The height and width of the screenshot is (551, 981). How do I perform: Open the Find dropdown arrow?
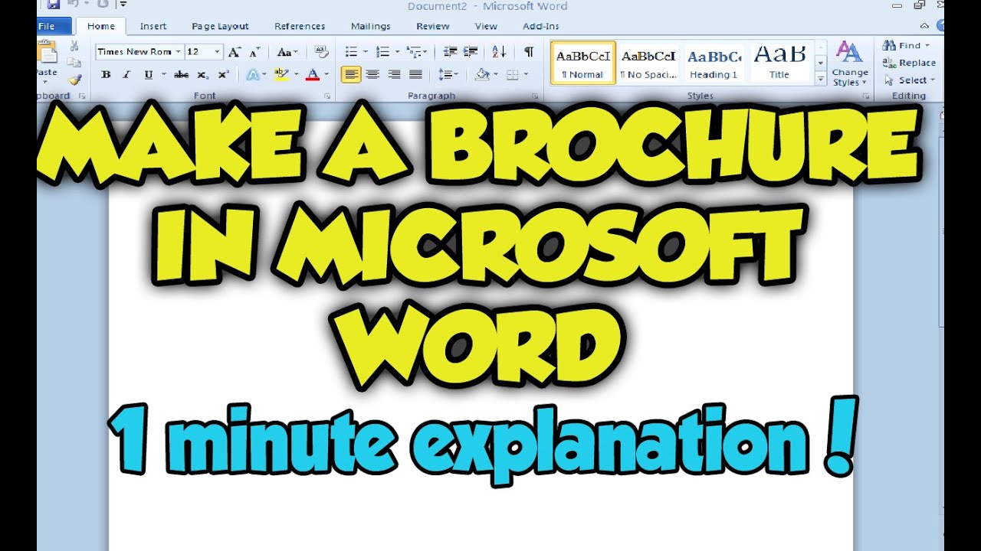(x=927, y=46)
